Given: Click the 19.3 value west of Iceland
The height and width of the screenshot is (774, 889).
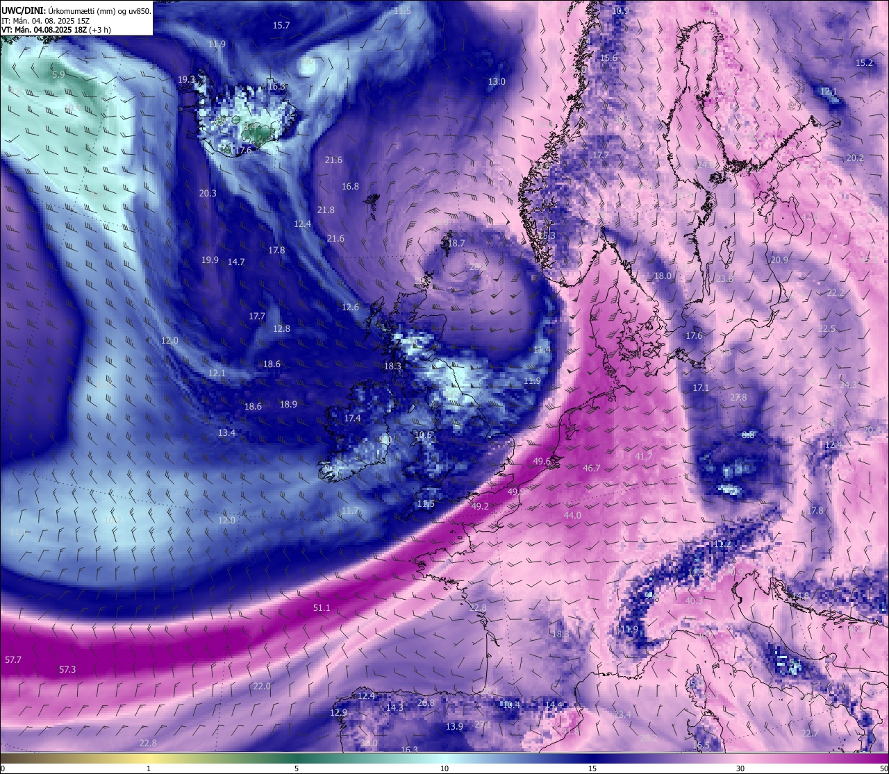Looking at the screenshot, I should (186, 80).
